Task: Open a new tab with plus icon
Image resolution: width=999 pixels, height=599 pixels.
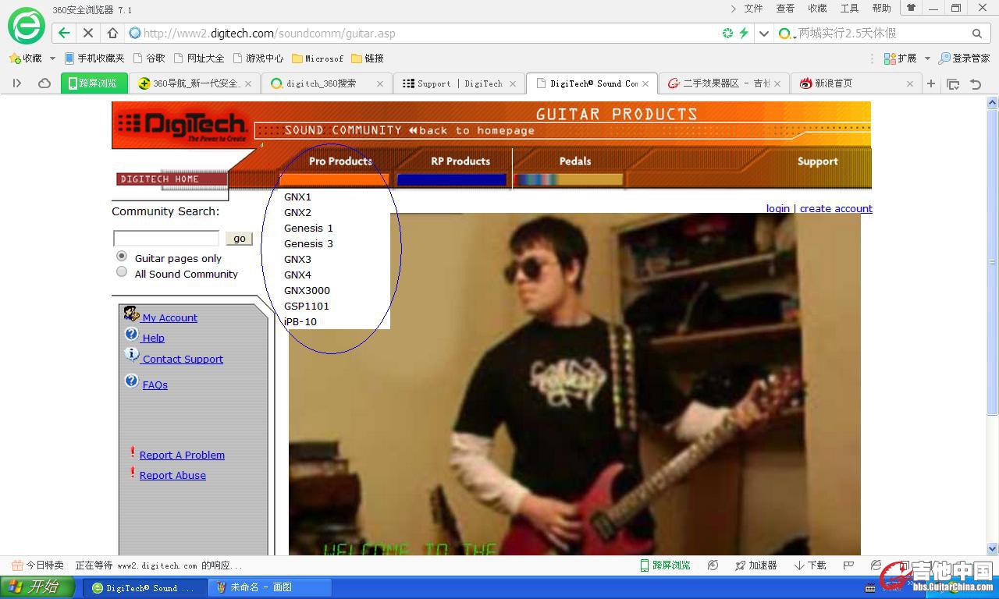Action: 931,83
